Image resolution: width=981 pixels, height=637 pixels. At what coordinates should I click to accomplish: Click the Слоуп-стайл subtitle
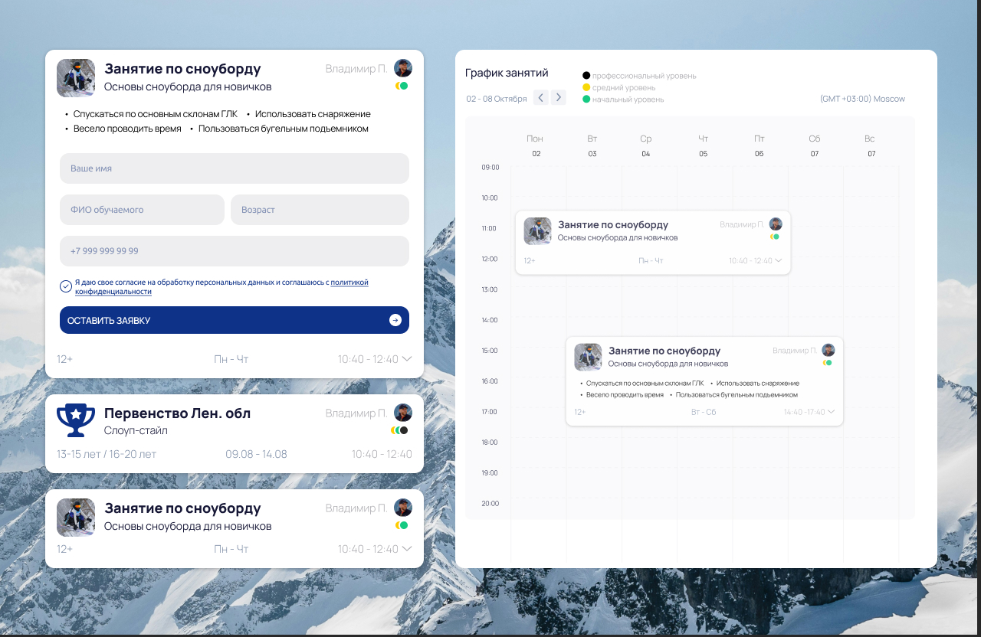pyautogui.click(x=136, y=430)
